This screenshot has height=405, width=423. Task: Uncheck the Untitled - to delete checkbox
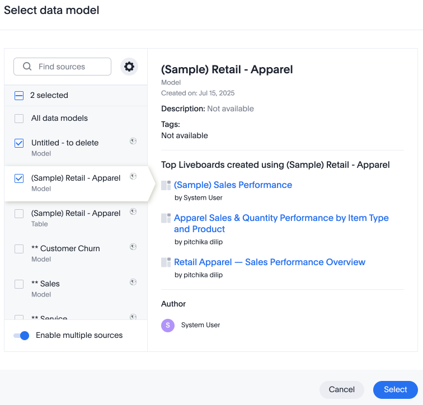coord(19,143)
